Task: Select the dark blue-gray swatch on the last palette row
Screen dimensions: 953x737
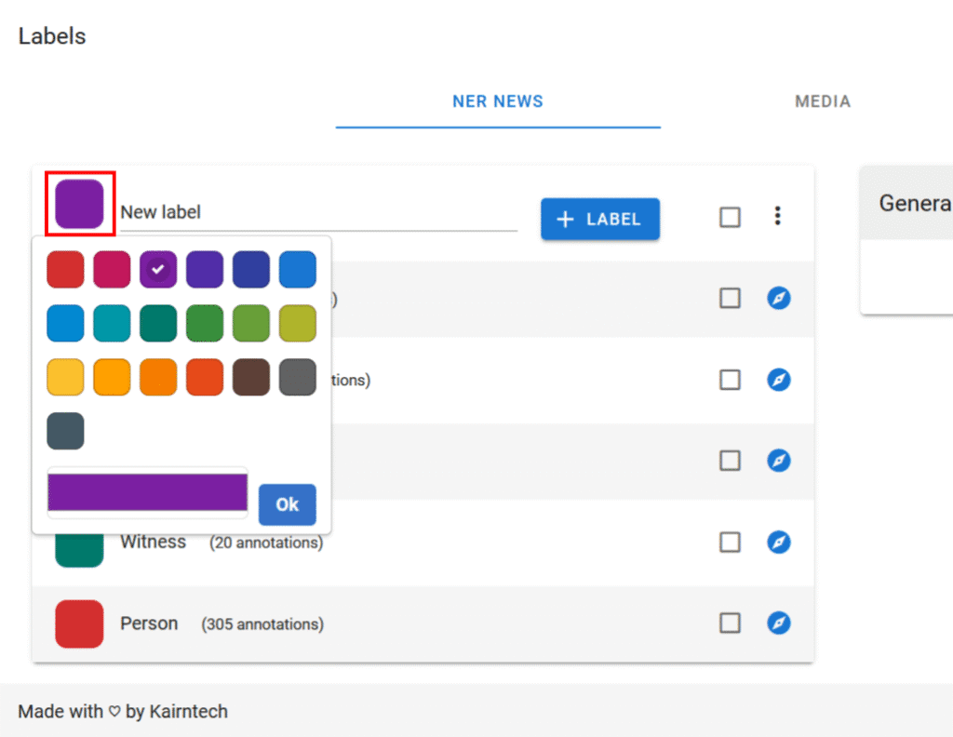Action: point(65,431)
